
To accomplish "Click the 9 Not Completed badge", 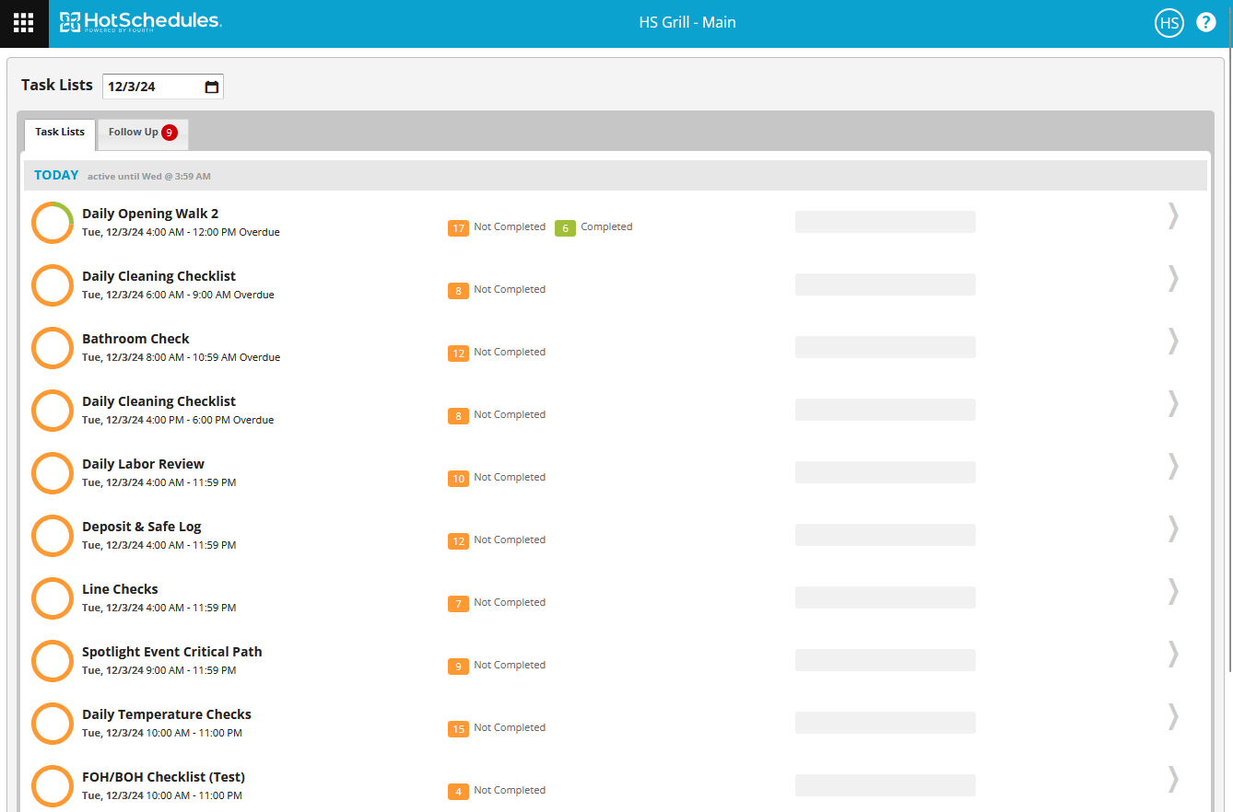I will (458, 667).
